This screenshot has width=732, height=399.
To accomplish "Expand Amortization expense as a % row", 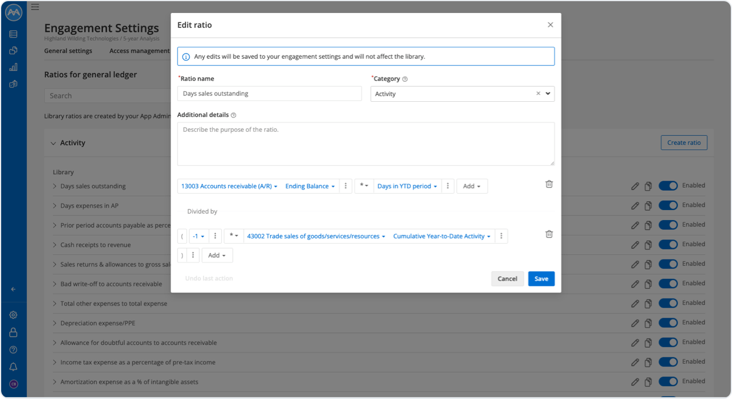I will tap(55, 382).
